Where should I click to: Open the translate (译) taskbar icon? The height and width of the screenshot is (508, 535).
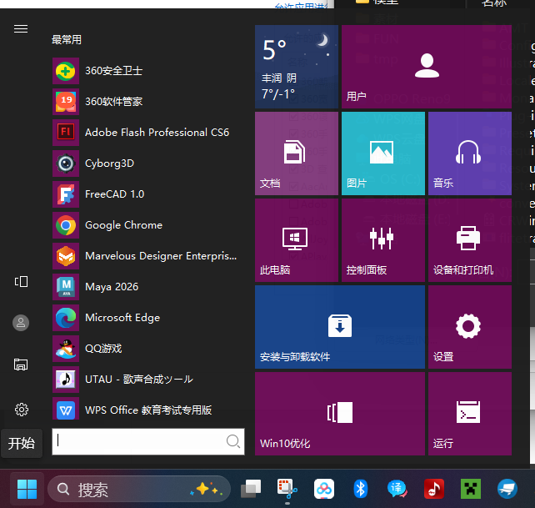(x=397, y=489)
